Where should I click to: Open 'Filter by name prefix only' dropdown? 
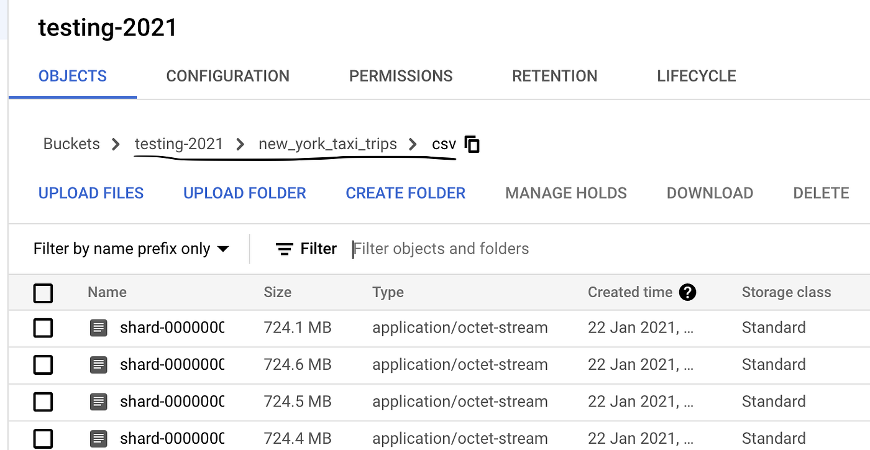coord(131,249)
